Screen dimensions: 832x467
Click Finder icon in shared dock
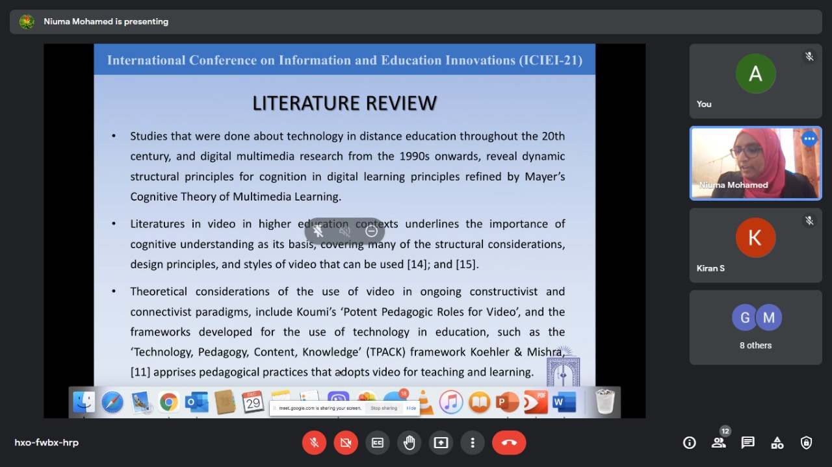pyautogui.click(x=84, y=402)
